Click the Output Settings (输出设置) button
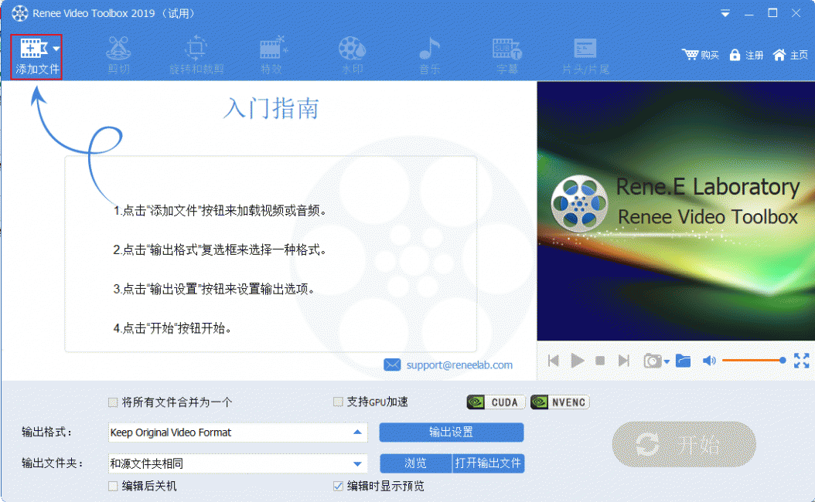815x502 pixels. pos(451,432)
